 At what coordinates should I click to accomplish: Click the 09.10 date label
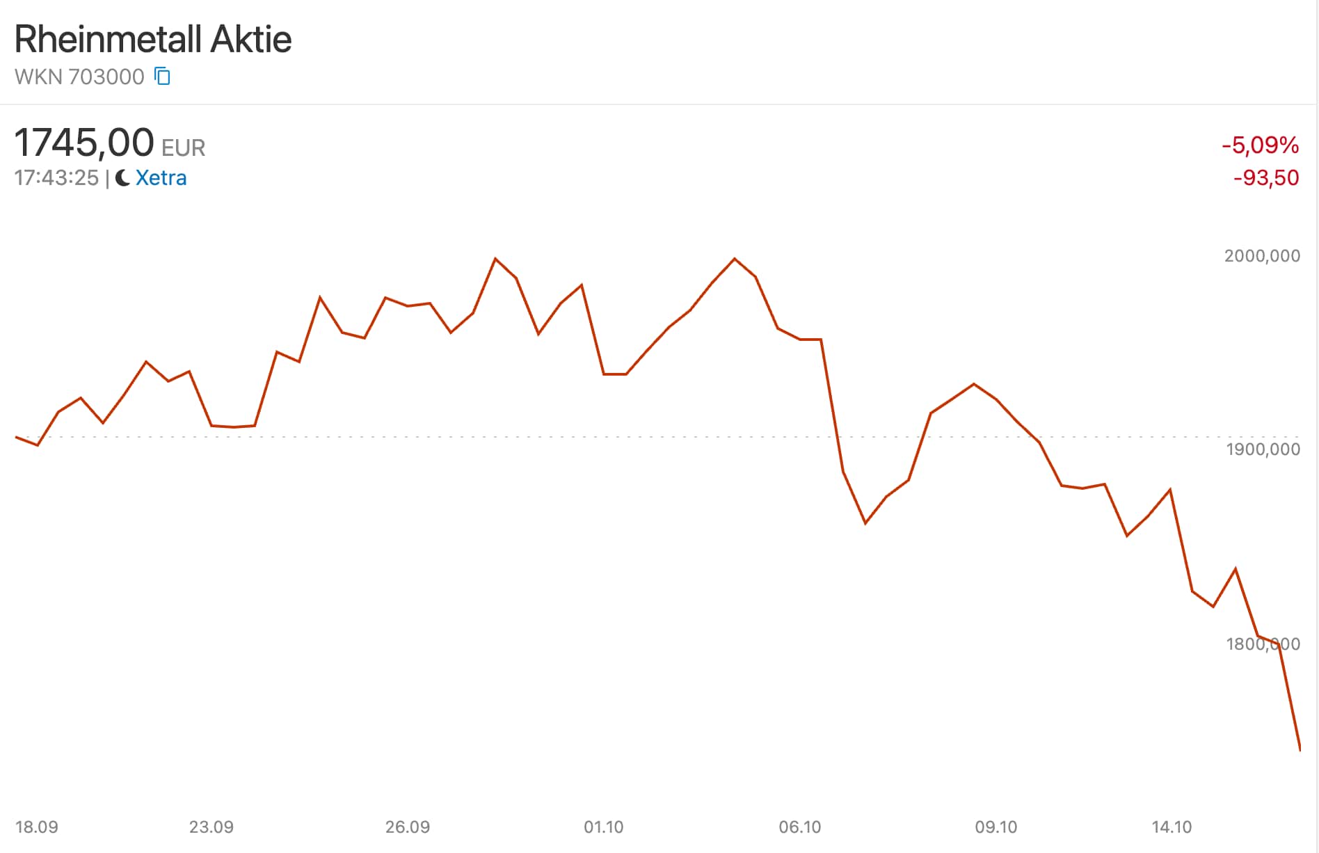[996, 827]
